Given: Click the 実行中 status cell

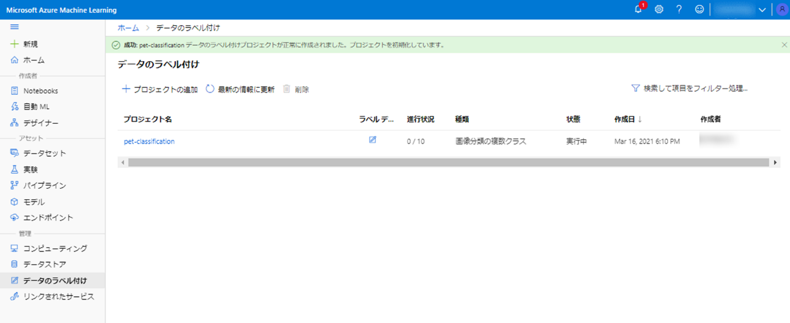Looking at the screenshot, I should point(577,142).
